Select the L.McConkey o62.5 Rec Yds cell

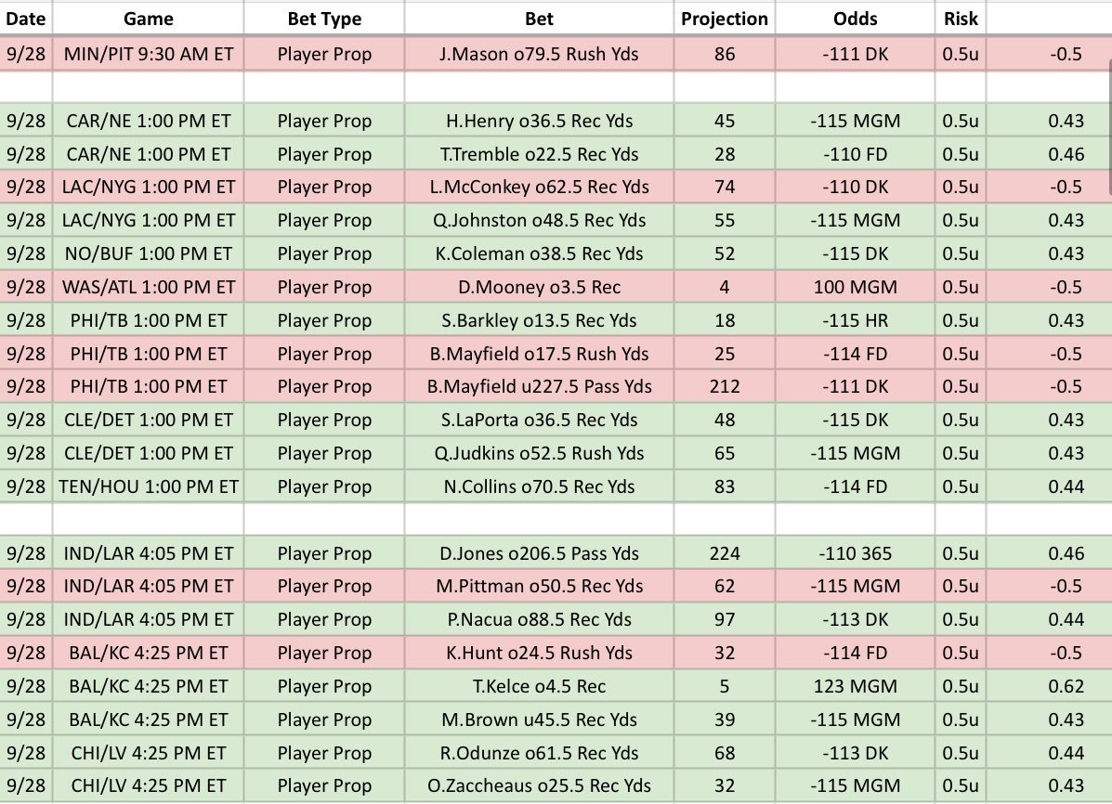coord(539,188)
